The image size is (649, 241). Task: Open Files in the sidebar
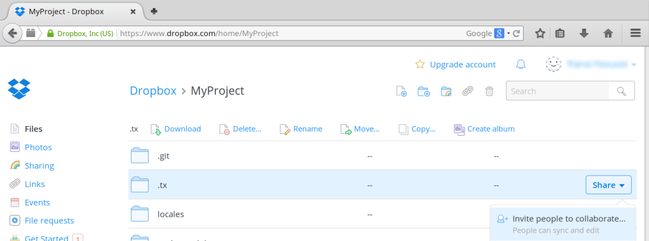(34, 129)
